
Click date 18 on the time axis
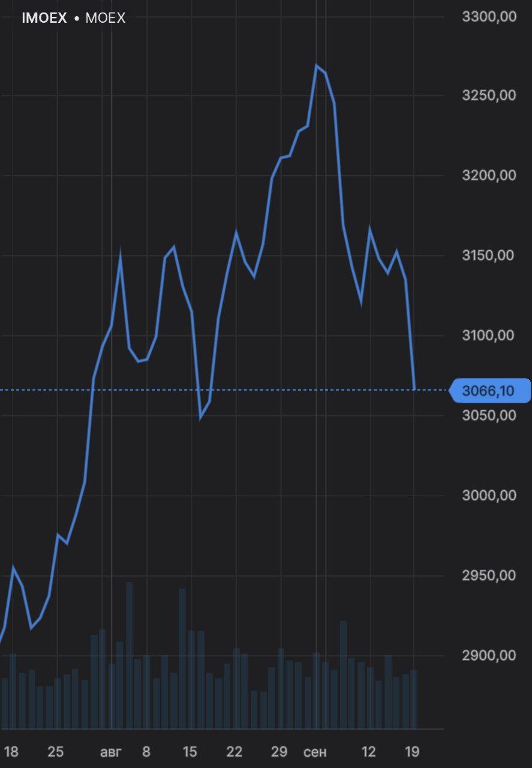11,752
